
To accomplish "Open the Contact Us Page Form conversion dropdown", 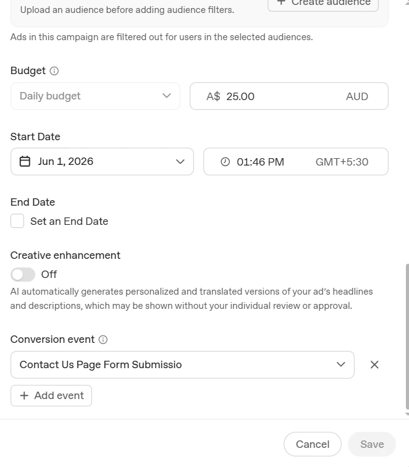I will 183,364.
